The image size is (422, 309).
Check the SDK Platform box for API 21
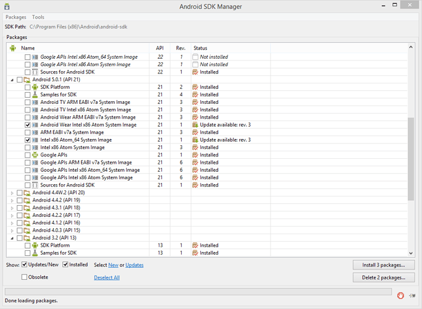tap(27, 87)
